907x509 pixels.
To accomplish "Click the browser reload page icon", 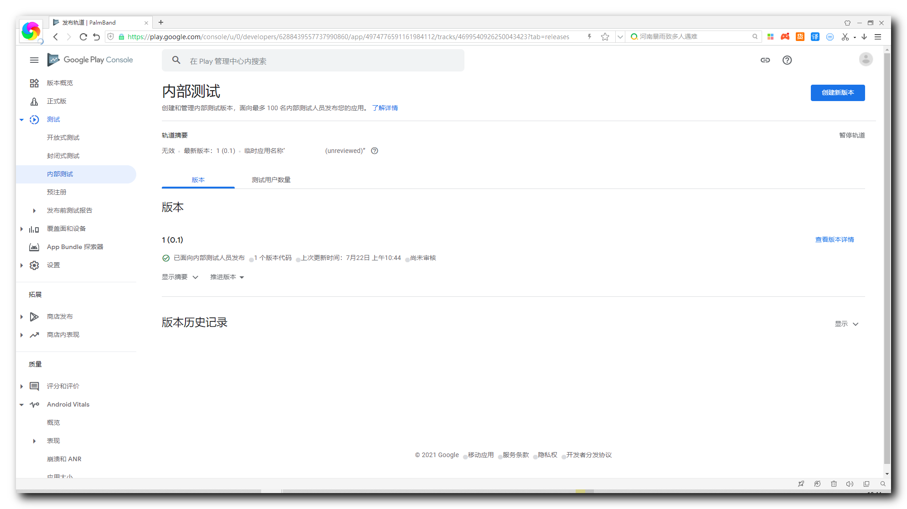I will point(83,37).
